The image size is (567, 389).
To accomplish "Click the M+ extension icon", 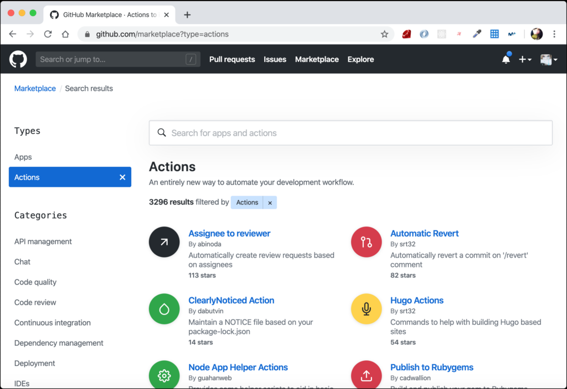I will pyautogui.click(x=512, y=34).
